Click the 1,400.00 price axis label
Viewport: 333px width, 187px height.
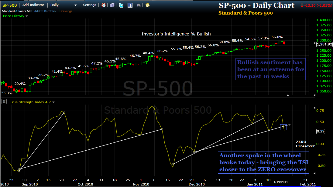(x=324, y=20)
